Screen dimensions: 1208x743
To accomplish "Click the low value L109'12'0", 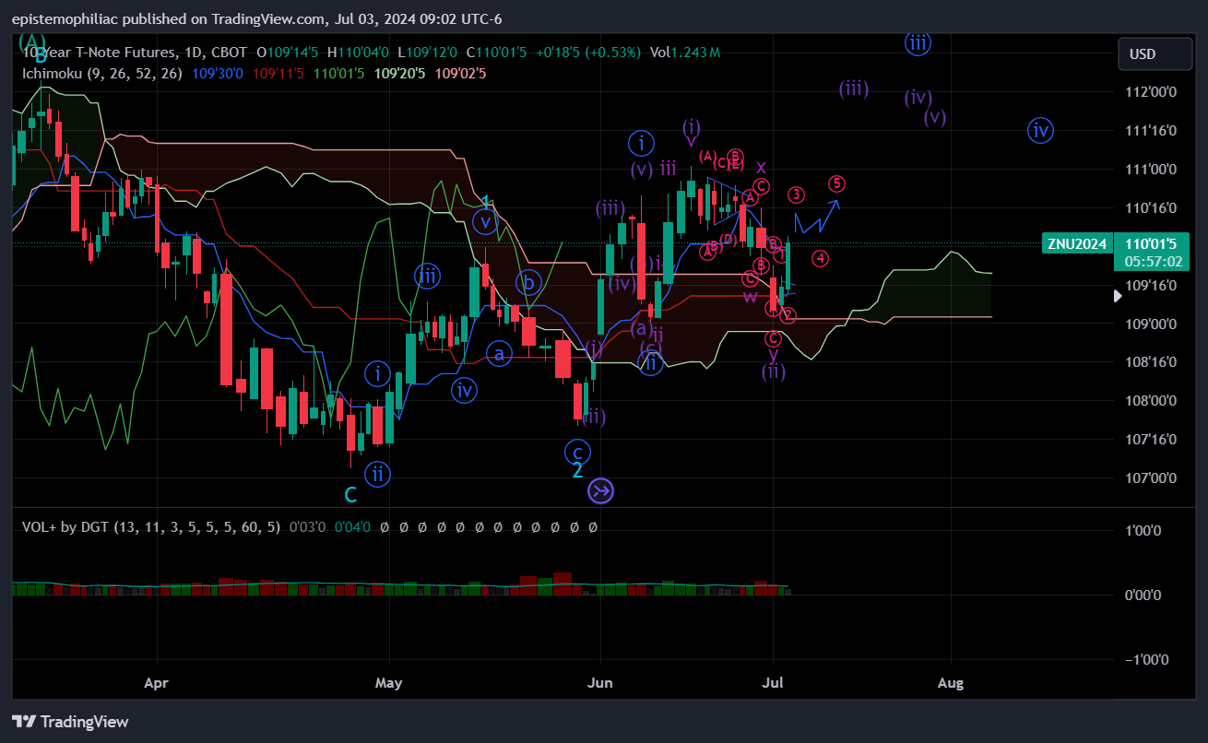I will point(427,53).
